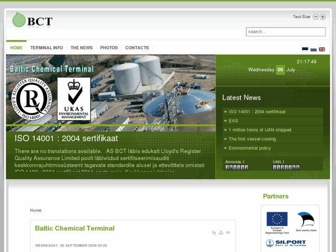
Task: Open The first vessel cooling news
Action: click(252, 139)
